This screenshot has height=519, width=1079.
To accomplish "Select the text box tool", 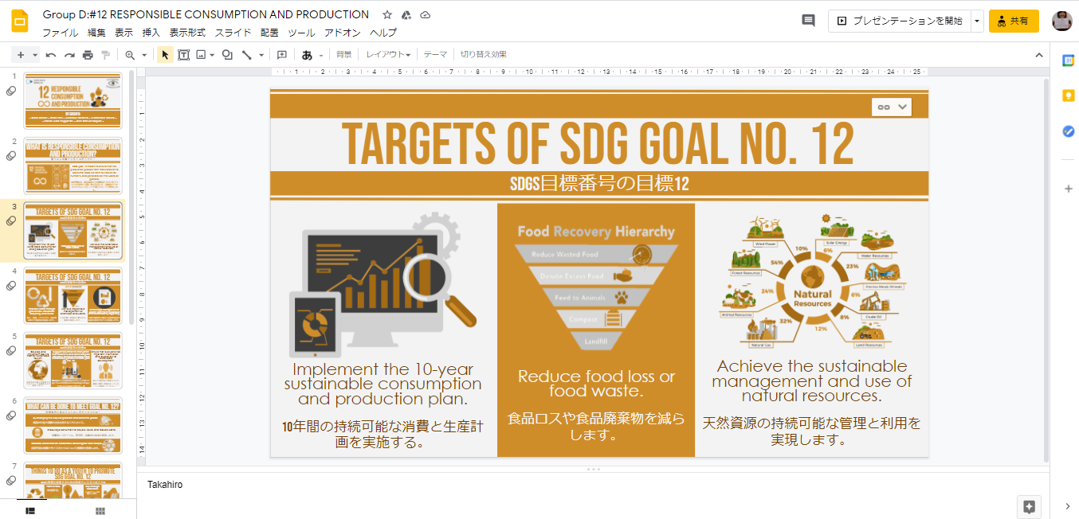I will pos(183,55).
